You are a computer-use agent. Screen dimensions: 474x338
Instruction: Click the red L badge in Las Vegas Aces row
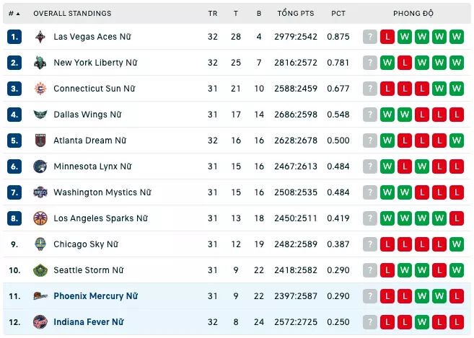point(387,37)
